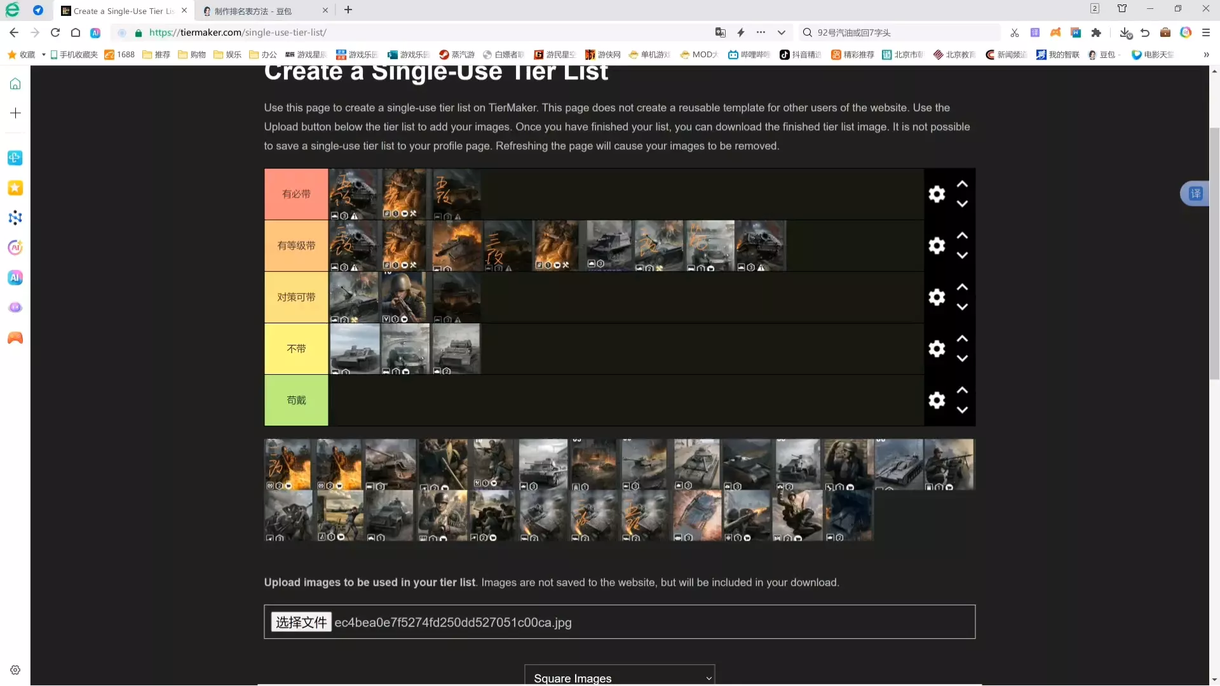Open the browser extensions puzzle icon
Viewport: 1220px width, 686px height.
pos(1096,32)
